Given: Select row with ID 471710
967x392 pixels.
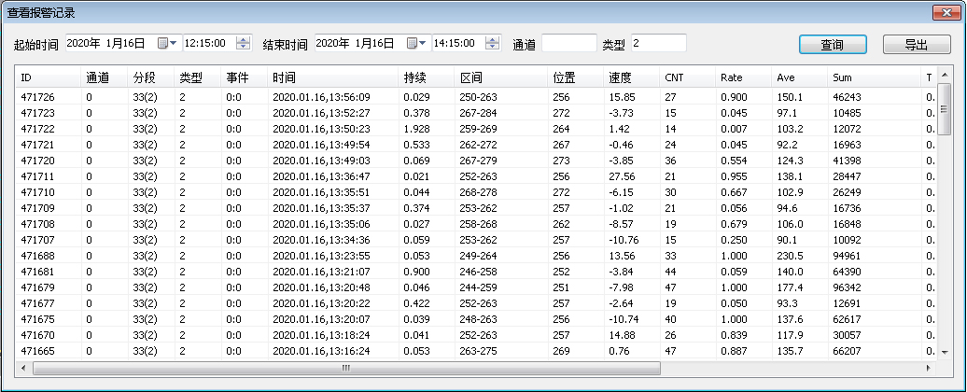Looking at the screenshot, I should click(x=477, y=192).
